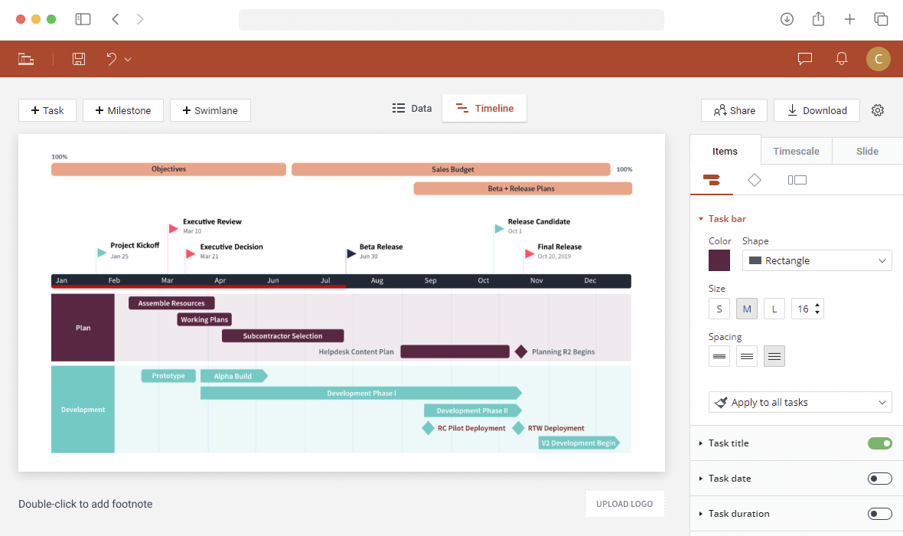Switch to the Data view
The width and height of the screenshot is (903, 536).
(412, 108)
